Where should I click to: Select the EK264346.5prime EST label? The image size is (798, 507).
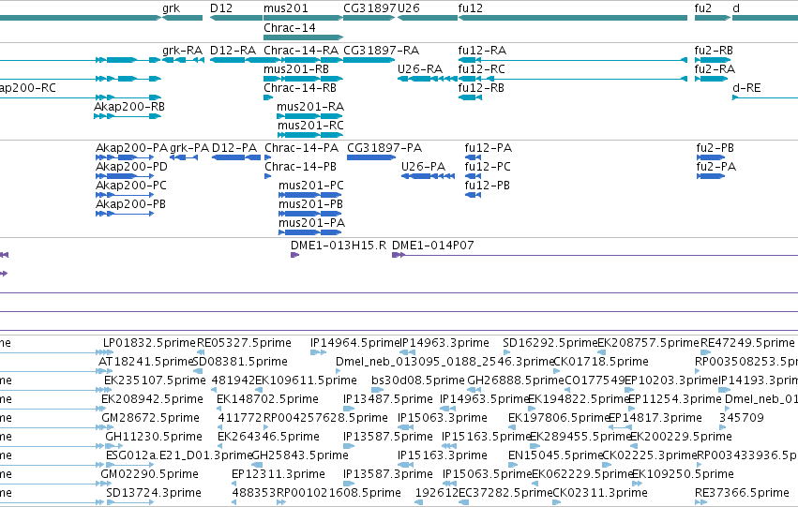pyautogui.click(x=269, y=438)
